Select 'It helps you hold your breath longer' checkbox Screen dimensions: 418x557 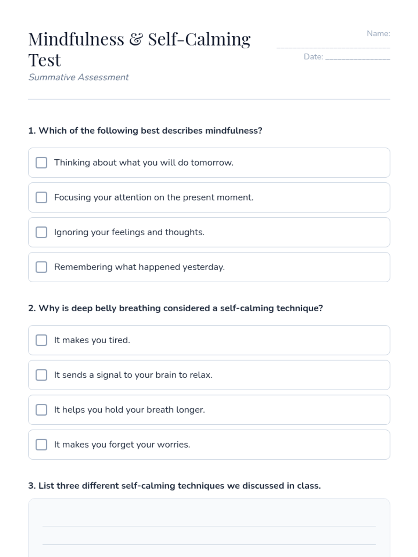point(41,410)
